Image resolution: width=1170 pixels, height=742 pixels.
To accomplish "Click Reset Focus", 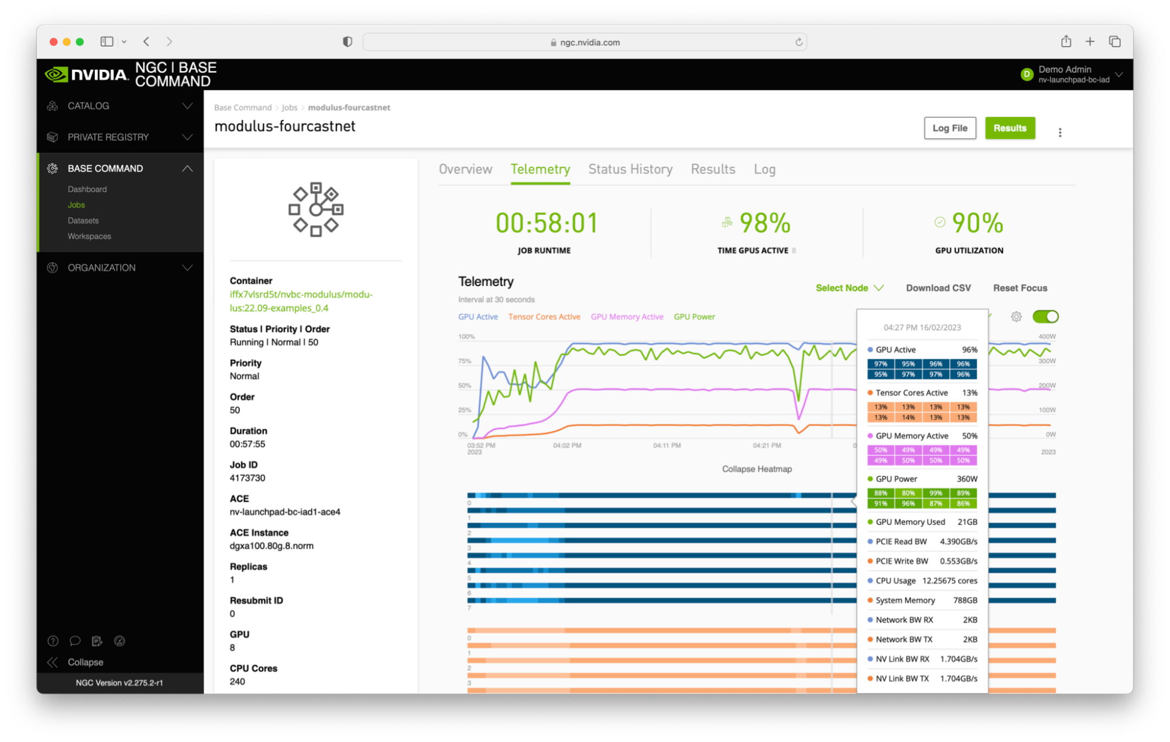I will click(x=1020, y=288).
